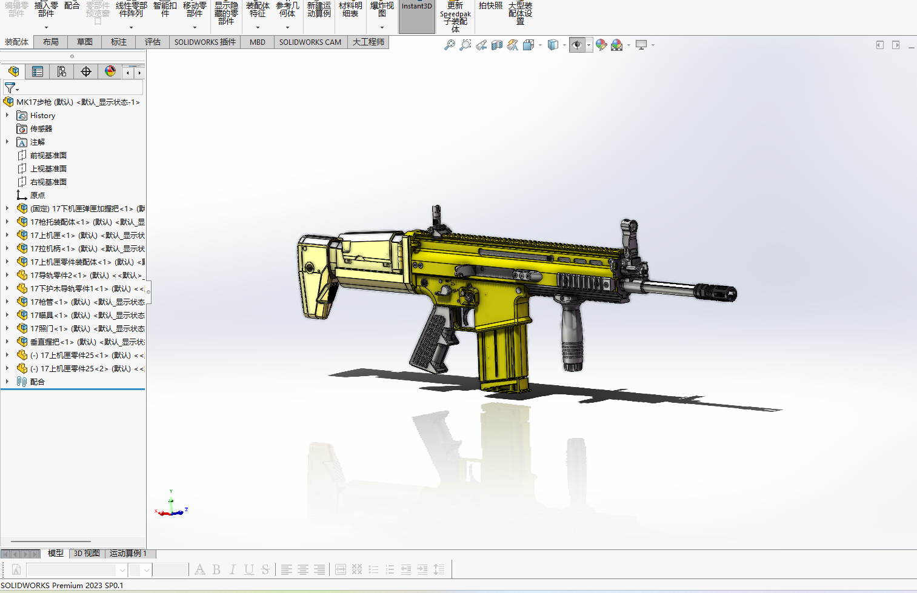Click the Previous View icon
Image resolution: width=917 pixels, height=593 pixels.
pos(481,45)
